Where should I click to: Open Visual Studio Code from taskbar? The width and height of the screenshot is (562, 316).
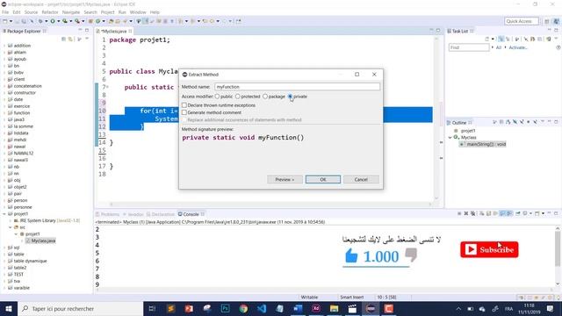(x=262, y=308)
